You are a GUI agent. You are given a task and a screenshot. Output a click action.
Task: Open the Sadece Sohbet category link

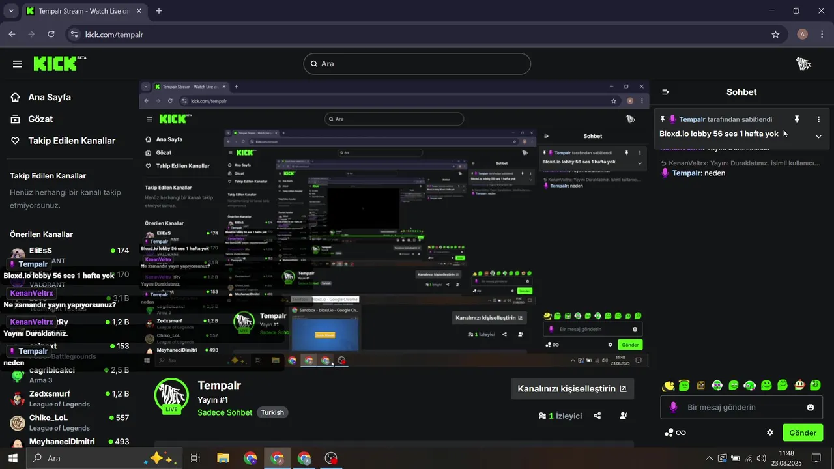(x=225, y=412)
